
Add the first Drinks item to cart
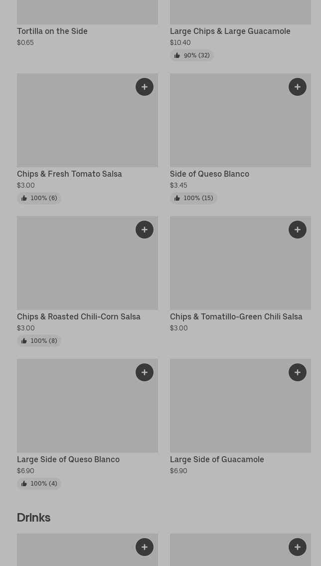click(x=145, y=547)
